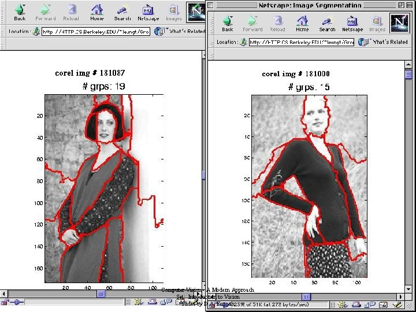416x312 pixels.
Task: Click the security lock icon in left window status bar
Action: pos(5,302)
